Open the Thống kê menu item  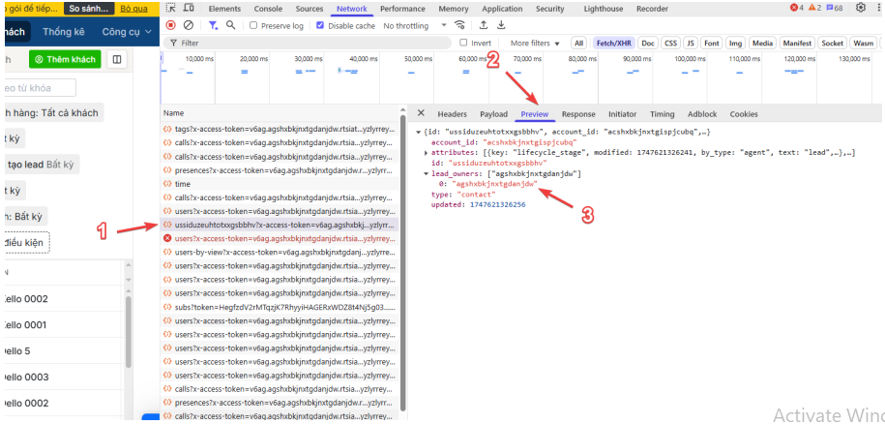tap(63, 32)
